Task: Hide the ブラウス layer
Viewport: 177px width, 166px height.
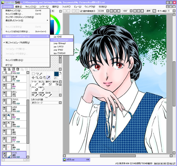Action: [4, 100]
